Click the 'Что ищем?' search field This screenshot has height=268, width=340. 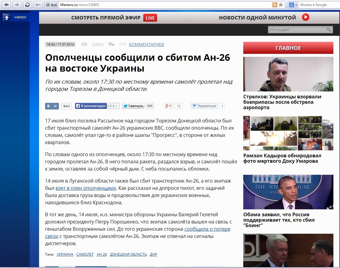tap(296, 29)
